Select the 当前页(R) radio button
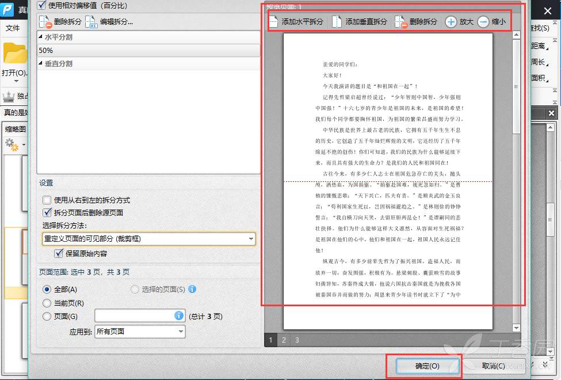Image resolution: width=561 pixels, height=380 pixels. point(47,303)
